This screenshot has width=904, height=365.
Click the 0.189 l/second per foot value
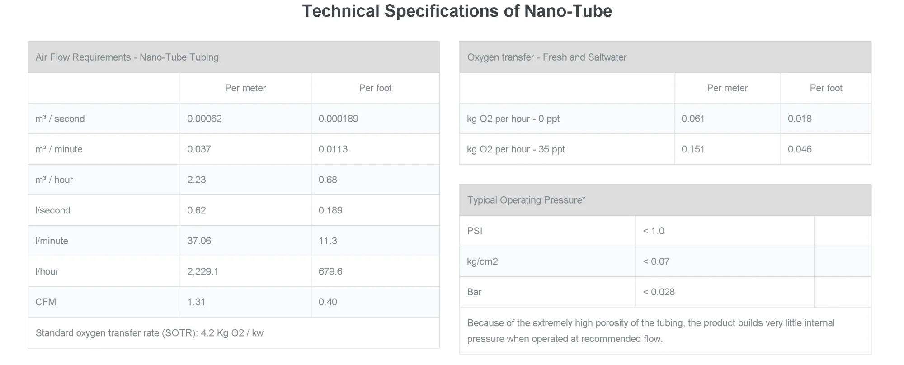tap(330, 210)
